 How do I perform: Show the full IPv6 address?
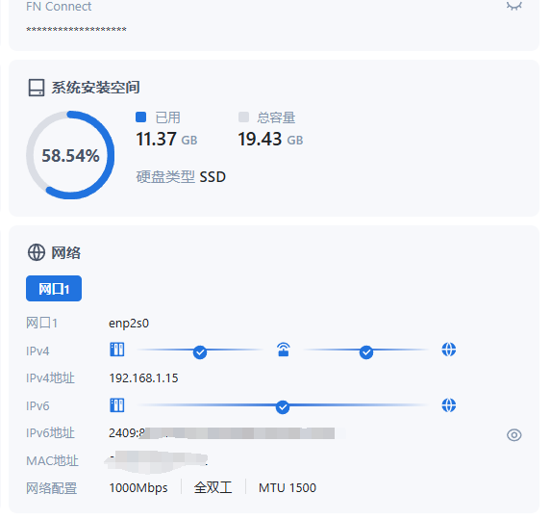point(513,435)
